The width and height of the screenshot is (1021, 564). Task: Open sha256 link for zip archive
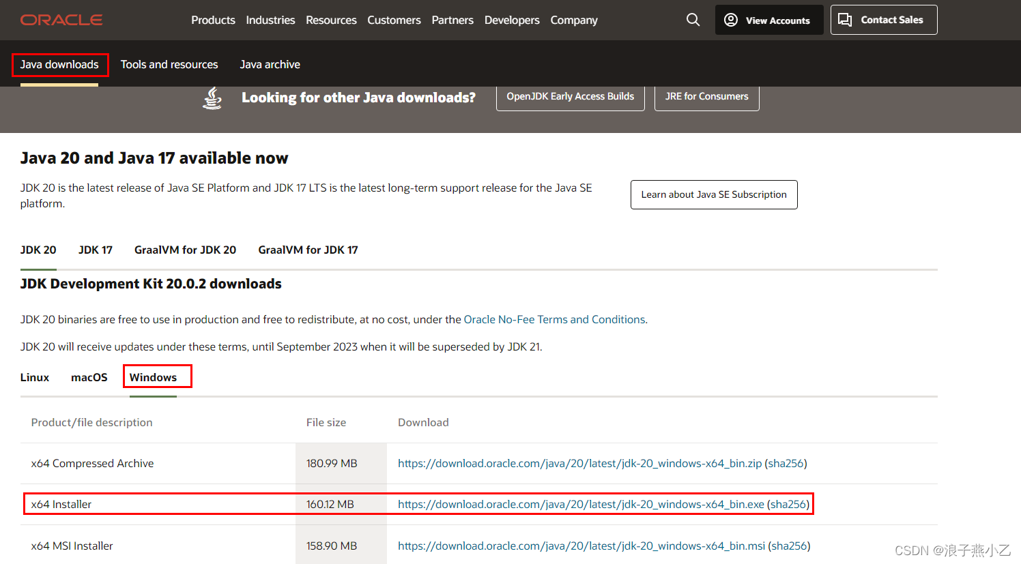point(786,463)
